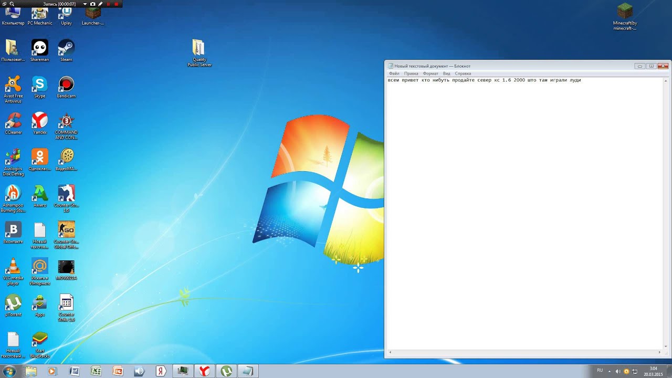Click the recorder bar magnifier icon
672x378 pixels.
tap(12, 4)
